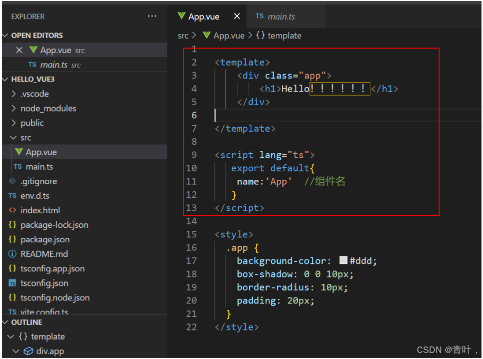Click the Vue icon in the App.vue tab

[x=181, y=16]
